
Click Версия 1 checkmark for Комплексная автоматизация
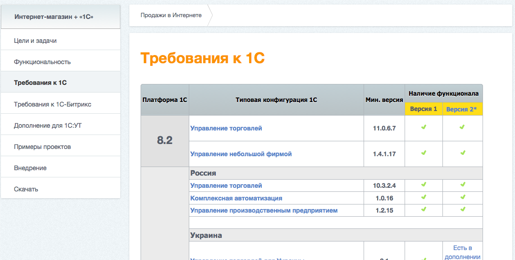coord(424,197)
